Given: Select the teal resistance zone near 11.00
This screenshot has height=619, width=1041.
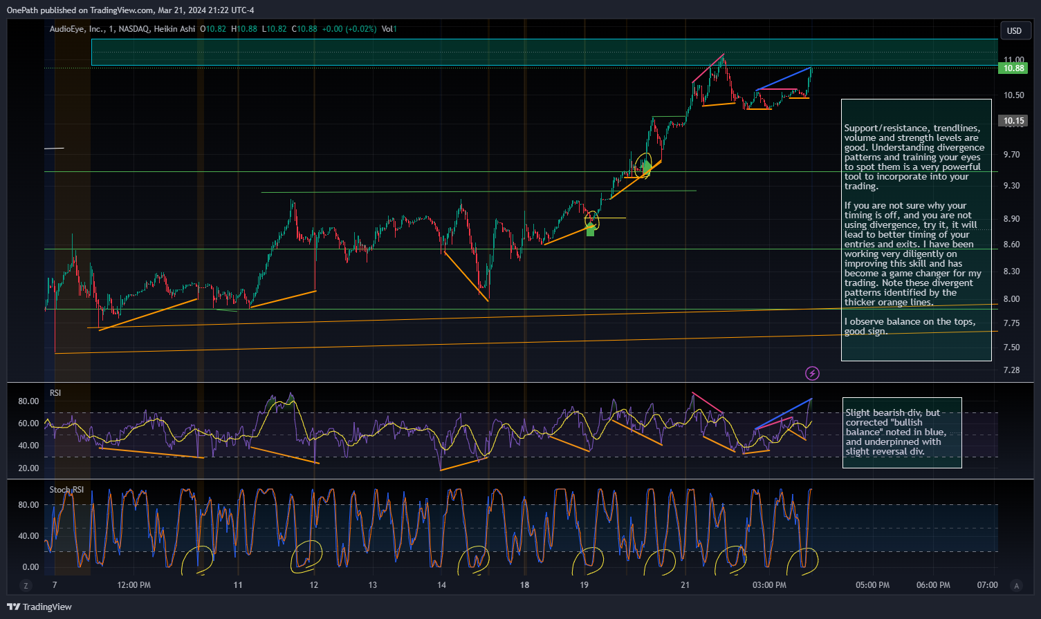Looking at the screenshot, I should (544, 52).
